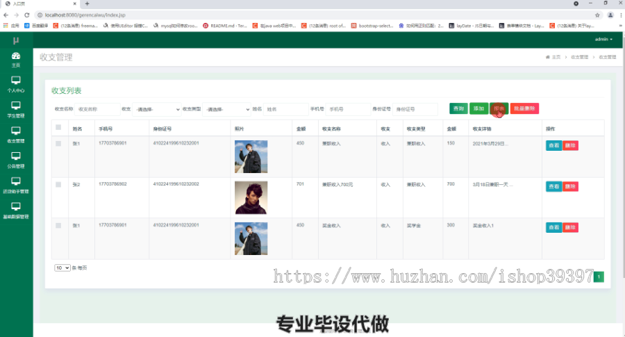Image resolution: width=625 pixels, height=337 pixels.
Task: Open the bootstrap-select bookmark
Action: pyautogui.click(x=372, y=26)
